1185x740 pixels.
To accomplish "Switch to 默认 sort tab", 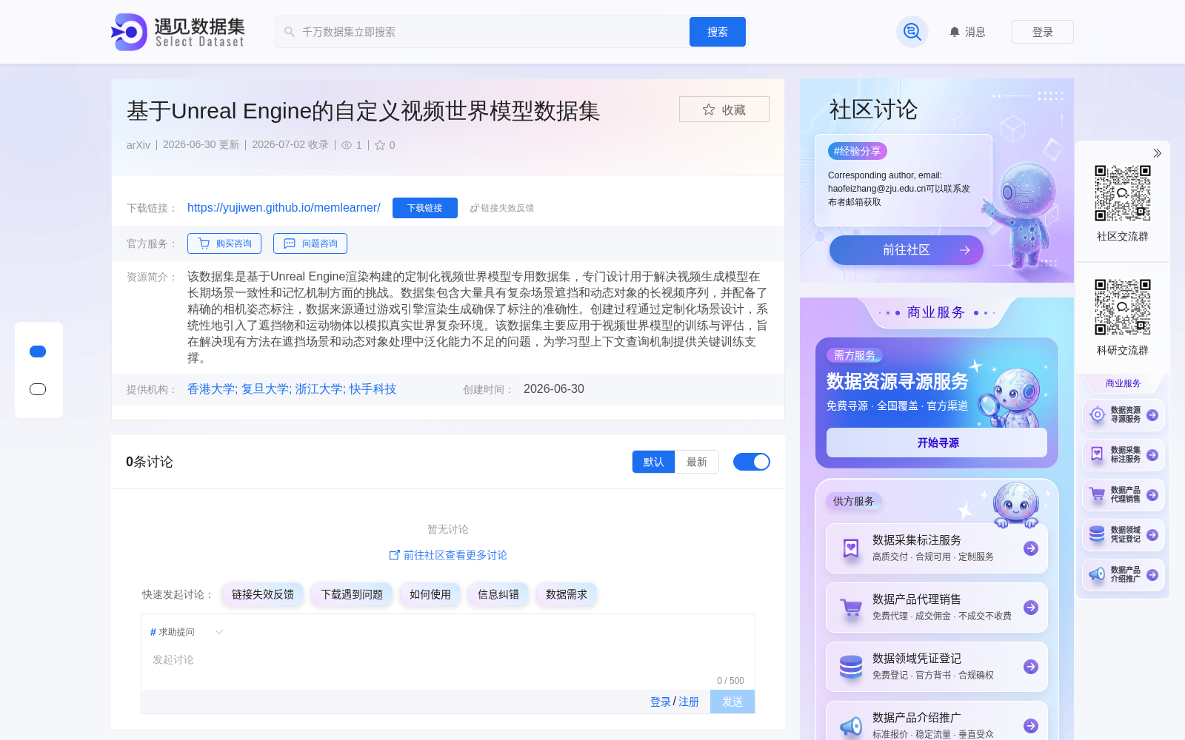I will 653,462.
